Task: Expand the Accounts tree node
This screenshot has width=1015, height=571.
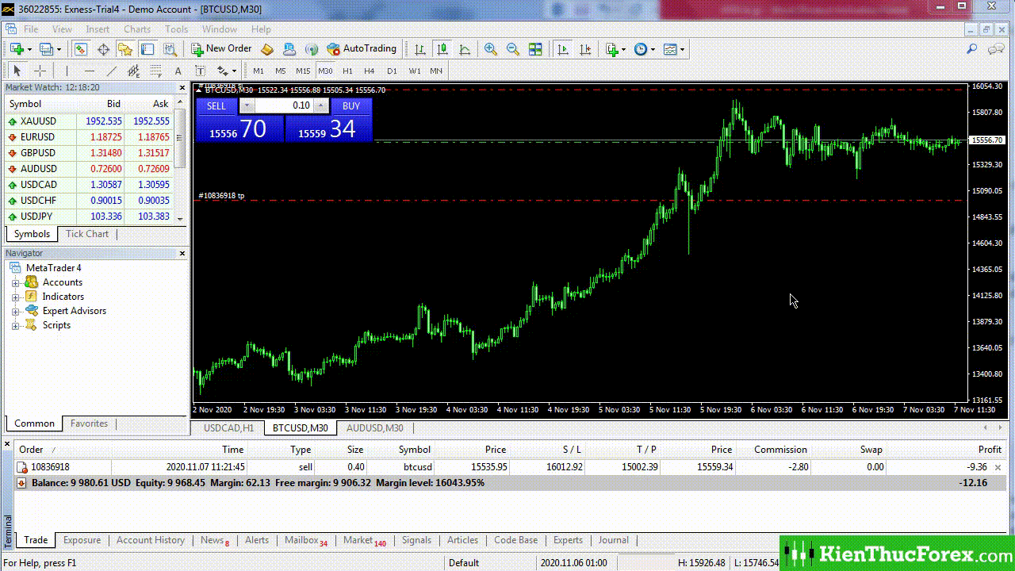Action: pyautogui.click(x=15, y=282)
